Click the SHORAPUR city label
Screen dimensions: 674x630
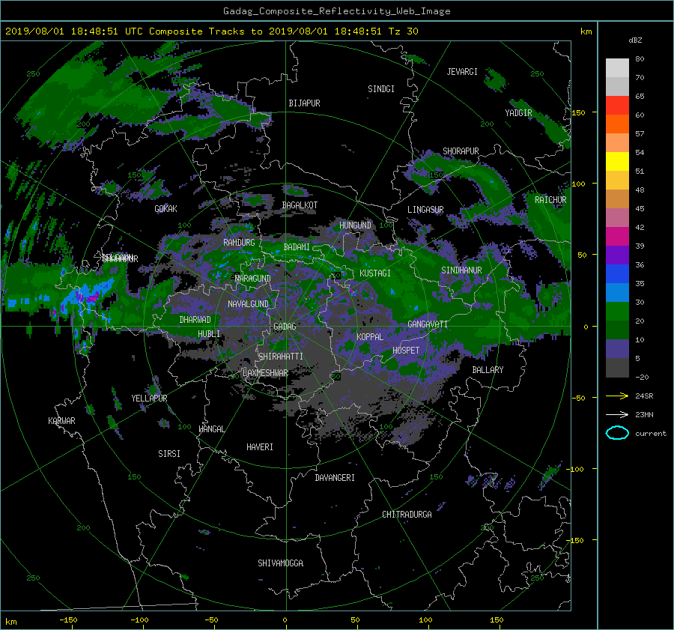pyautogui.click(x=461, y=151)
